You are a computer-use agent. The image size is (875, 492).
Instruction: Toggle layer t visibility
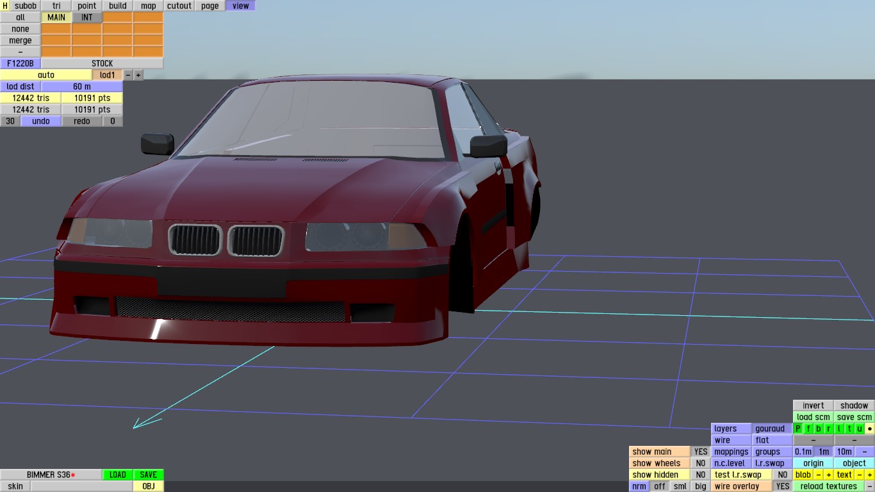pos(849,429)
